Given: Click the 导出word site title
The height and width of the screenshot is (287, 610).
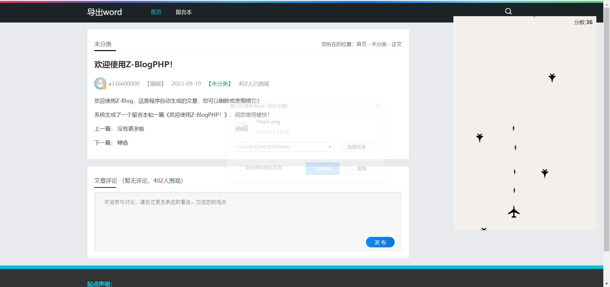Looking at the screenshot, I should pos(105,12).
